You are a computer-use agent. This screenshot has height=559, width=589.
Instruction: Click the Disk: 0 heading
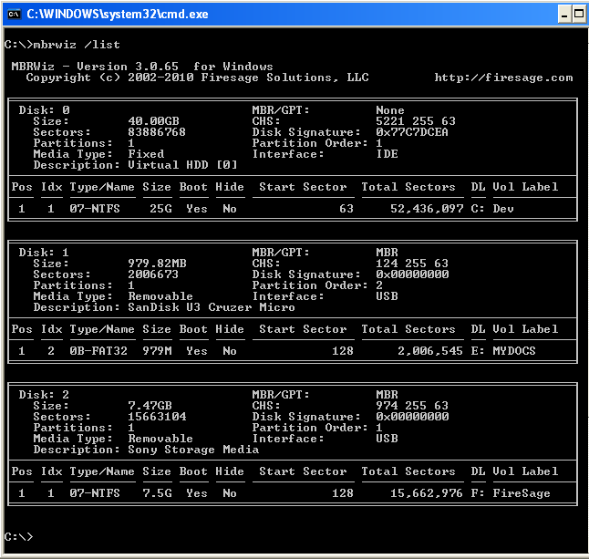pos(44,110)
